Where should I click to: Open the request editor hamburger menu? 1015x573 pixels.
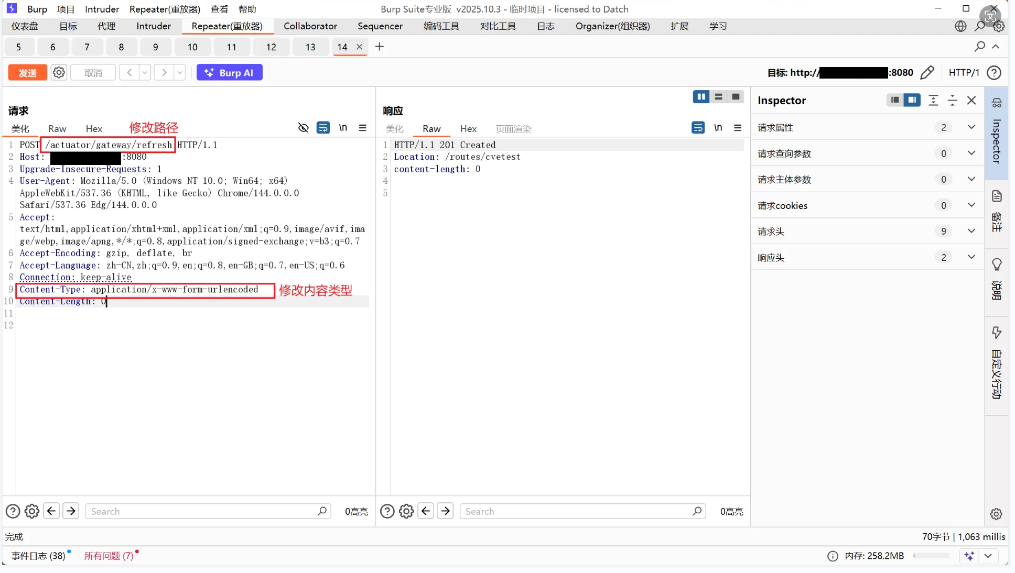pos(362,128)
